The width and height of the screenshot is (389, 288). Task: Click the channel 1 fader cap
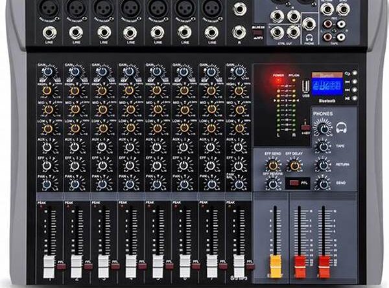coord(48,266)
